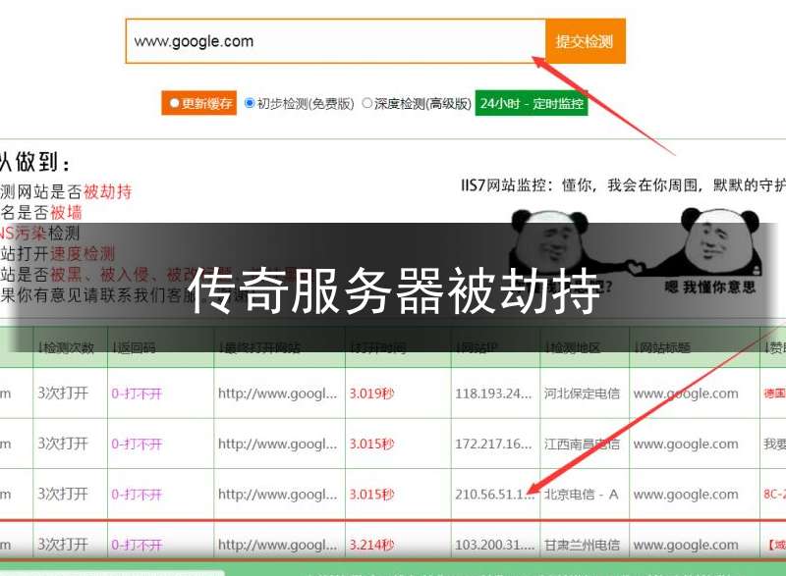
Task: Select the 初步检测(免费版) radio option
Action: click(250, 103)
